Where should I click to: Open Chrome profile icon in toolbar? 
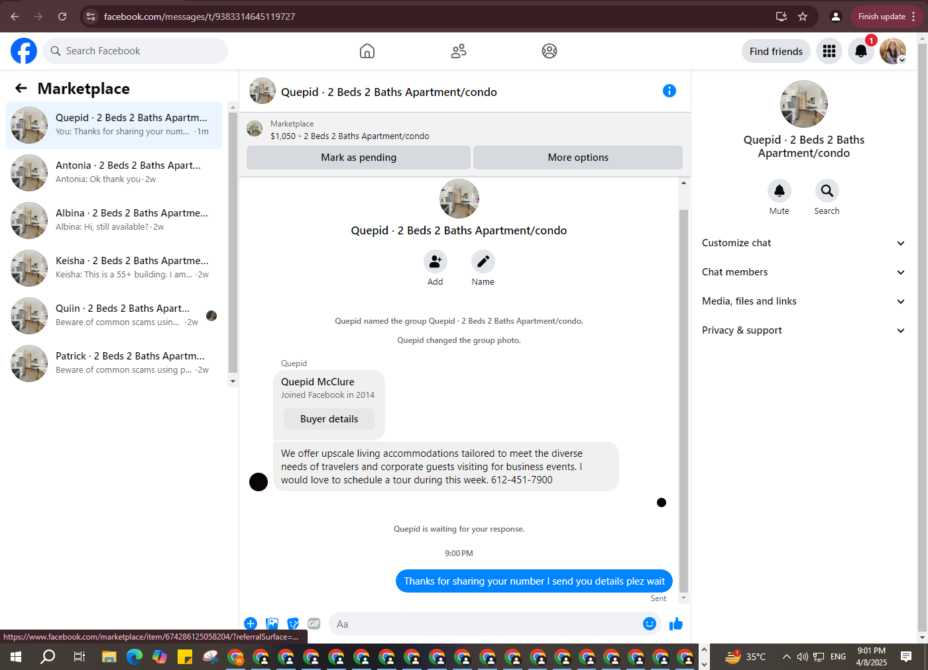pos(836,17)
